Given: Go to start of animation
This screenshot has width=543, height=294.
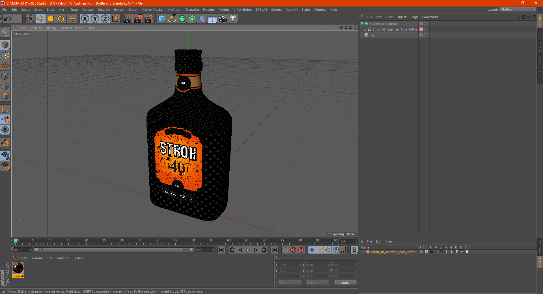Looking at the screenshot, I should click(x=221, y=250).
